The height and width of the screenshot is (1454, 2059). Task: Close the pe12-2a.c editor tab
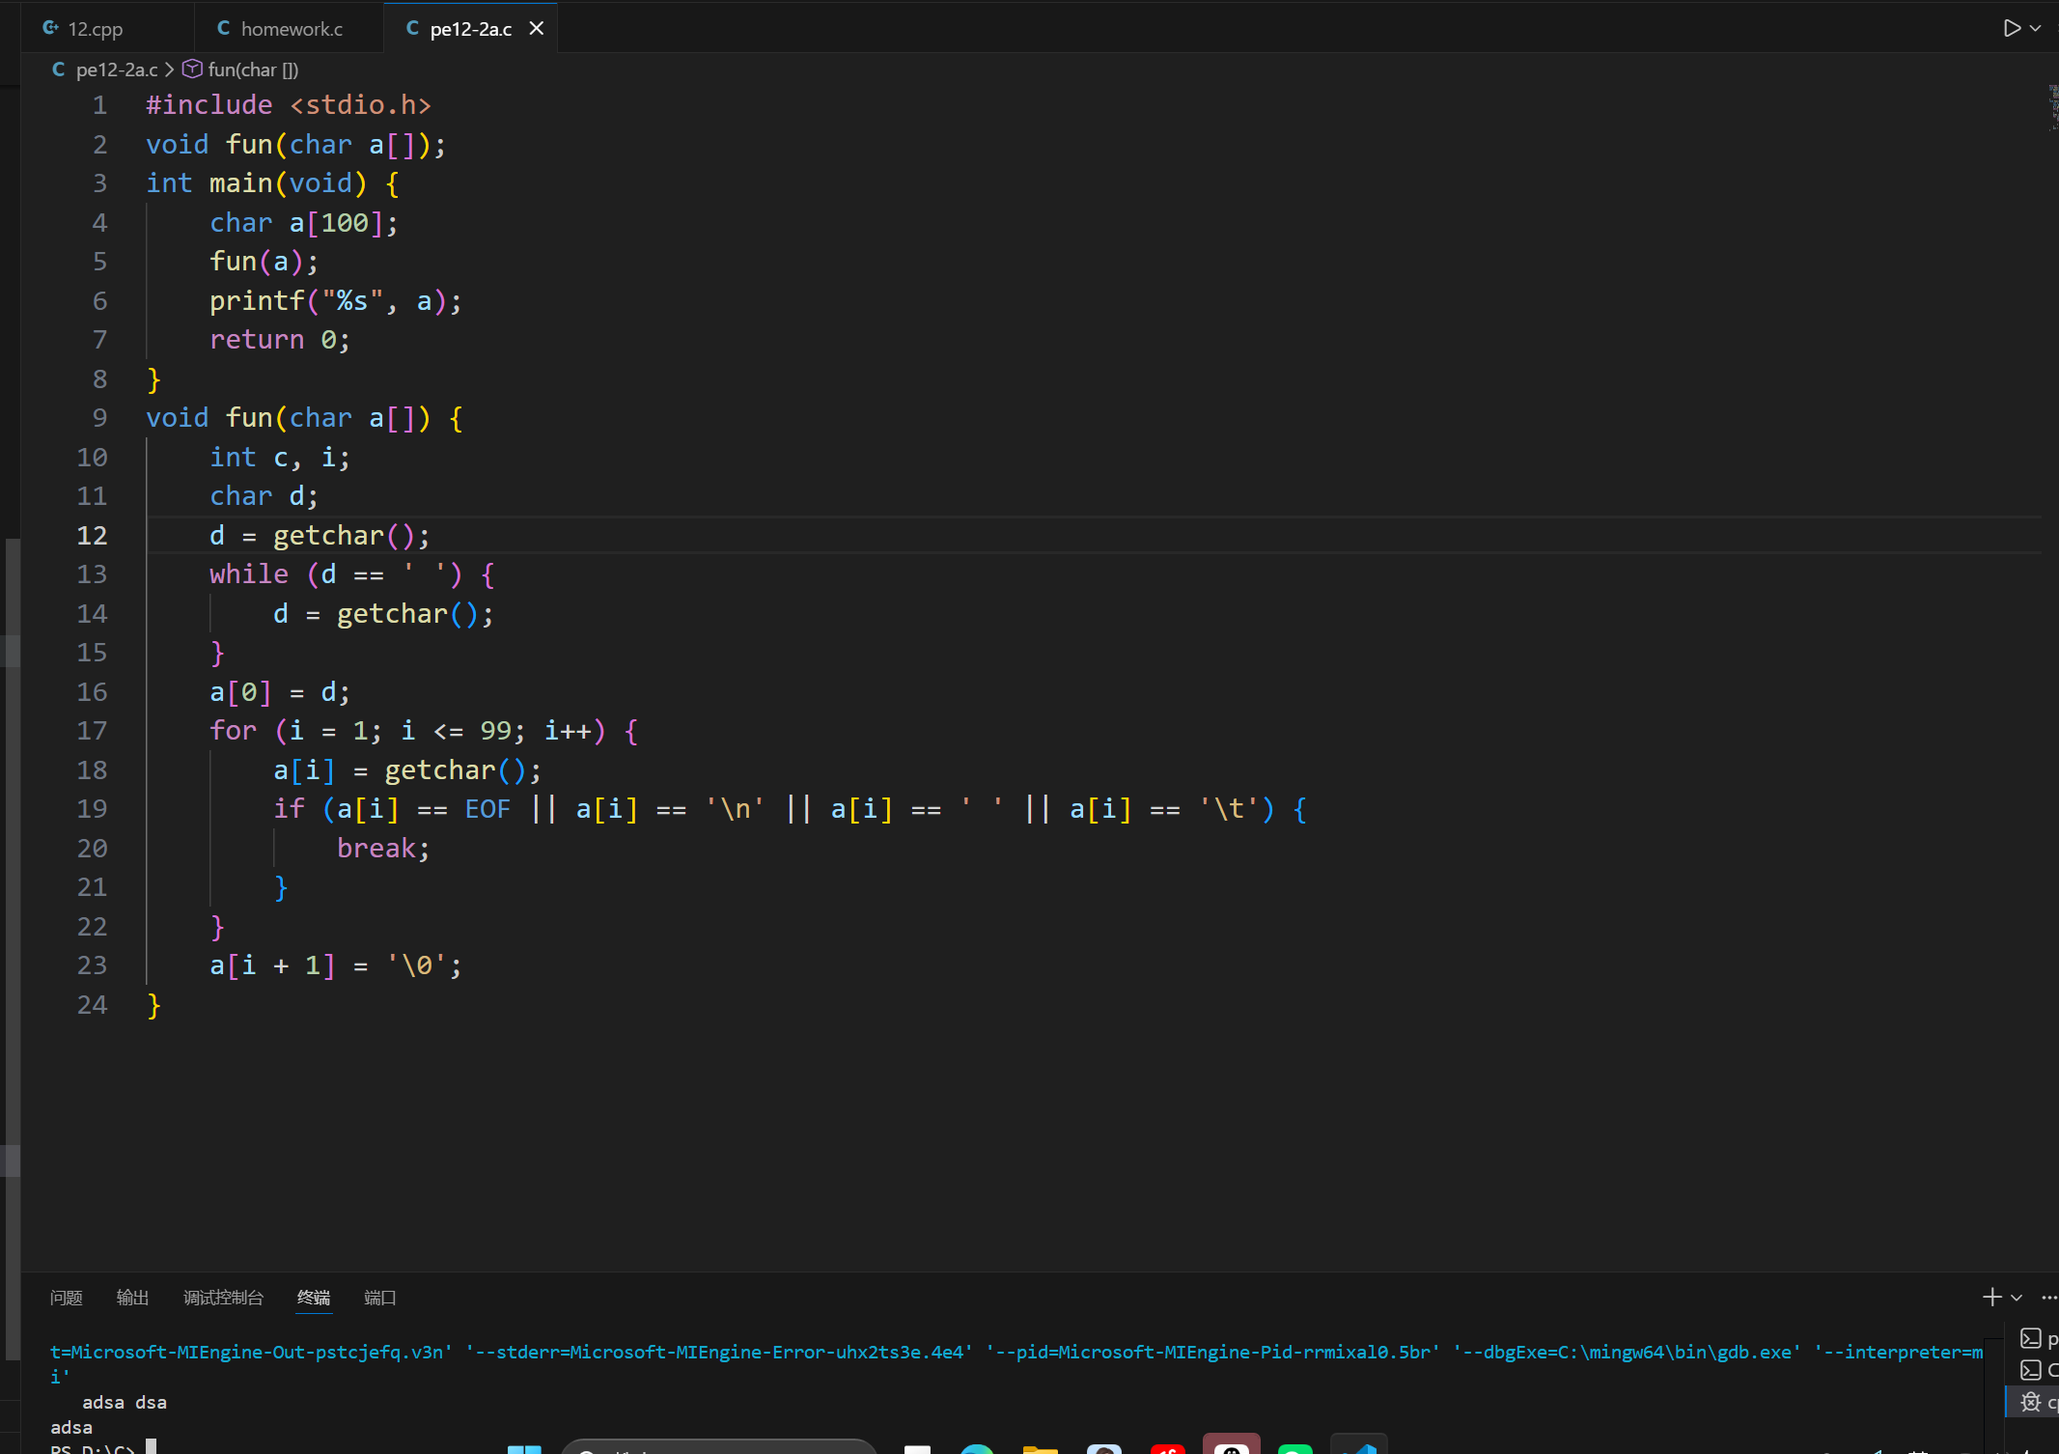(537, 28)
